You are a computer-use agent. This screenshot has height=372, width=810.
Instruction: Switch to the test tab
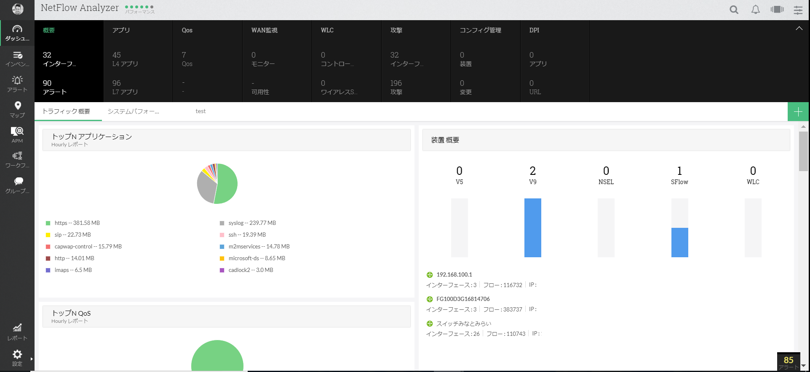pyautogui.click(x=200, y=111)
